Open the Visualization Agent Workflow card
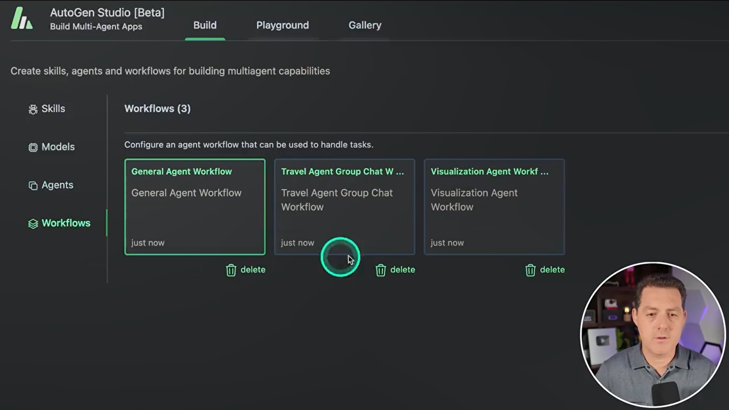 point(494,207)
